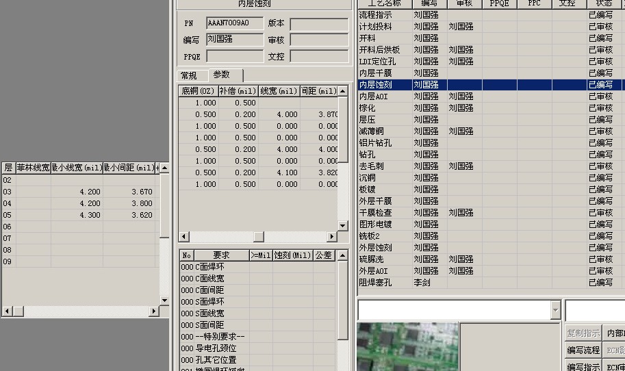Select the 外层蚀刻 process row
Image resolution: width=625 pixels, height=371 pixels.
(492, 248)
